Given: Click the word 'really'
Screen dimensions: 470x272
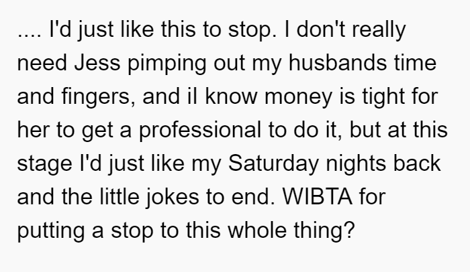Looking at the screenshot, I should [x=379, y=31].
